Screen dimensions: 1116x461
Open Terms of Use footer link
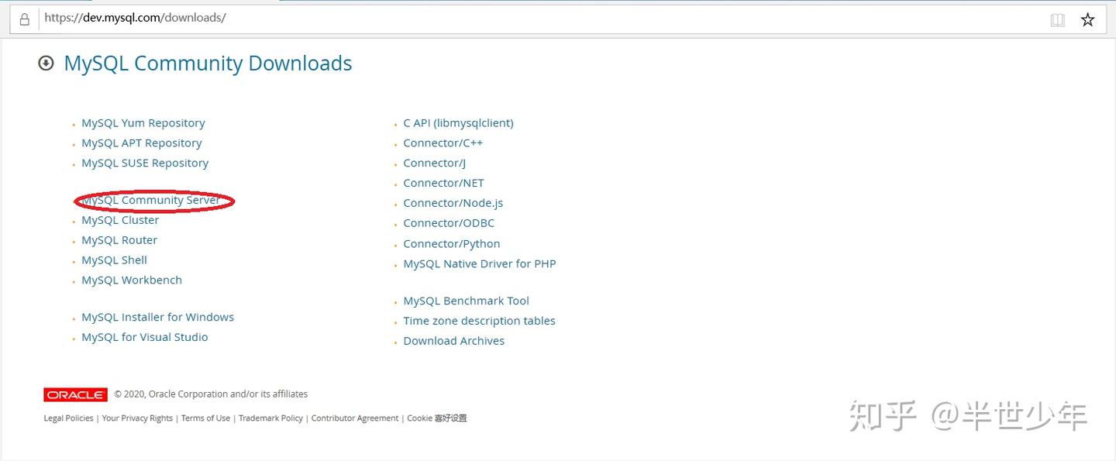(x=205, y=418)
